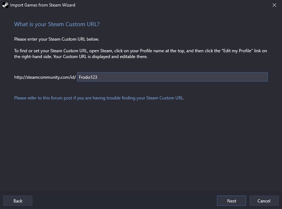Click the bottom bar space between Back and Next
This screenshot has height=209, width=282.
(124, 201)
